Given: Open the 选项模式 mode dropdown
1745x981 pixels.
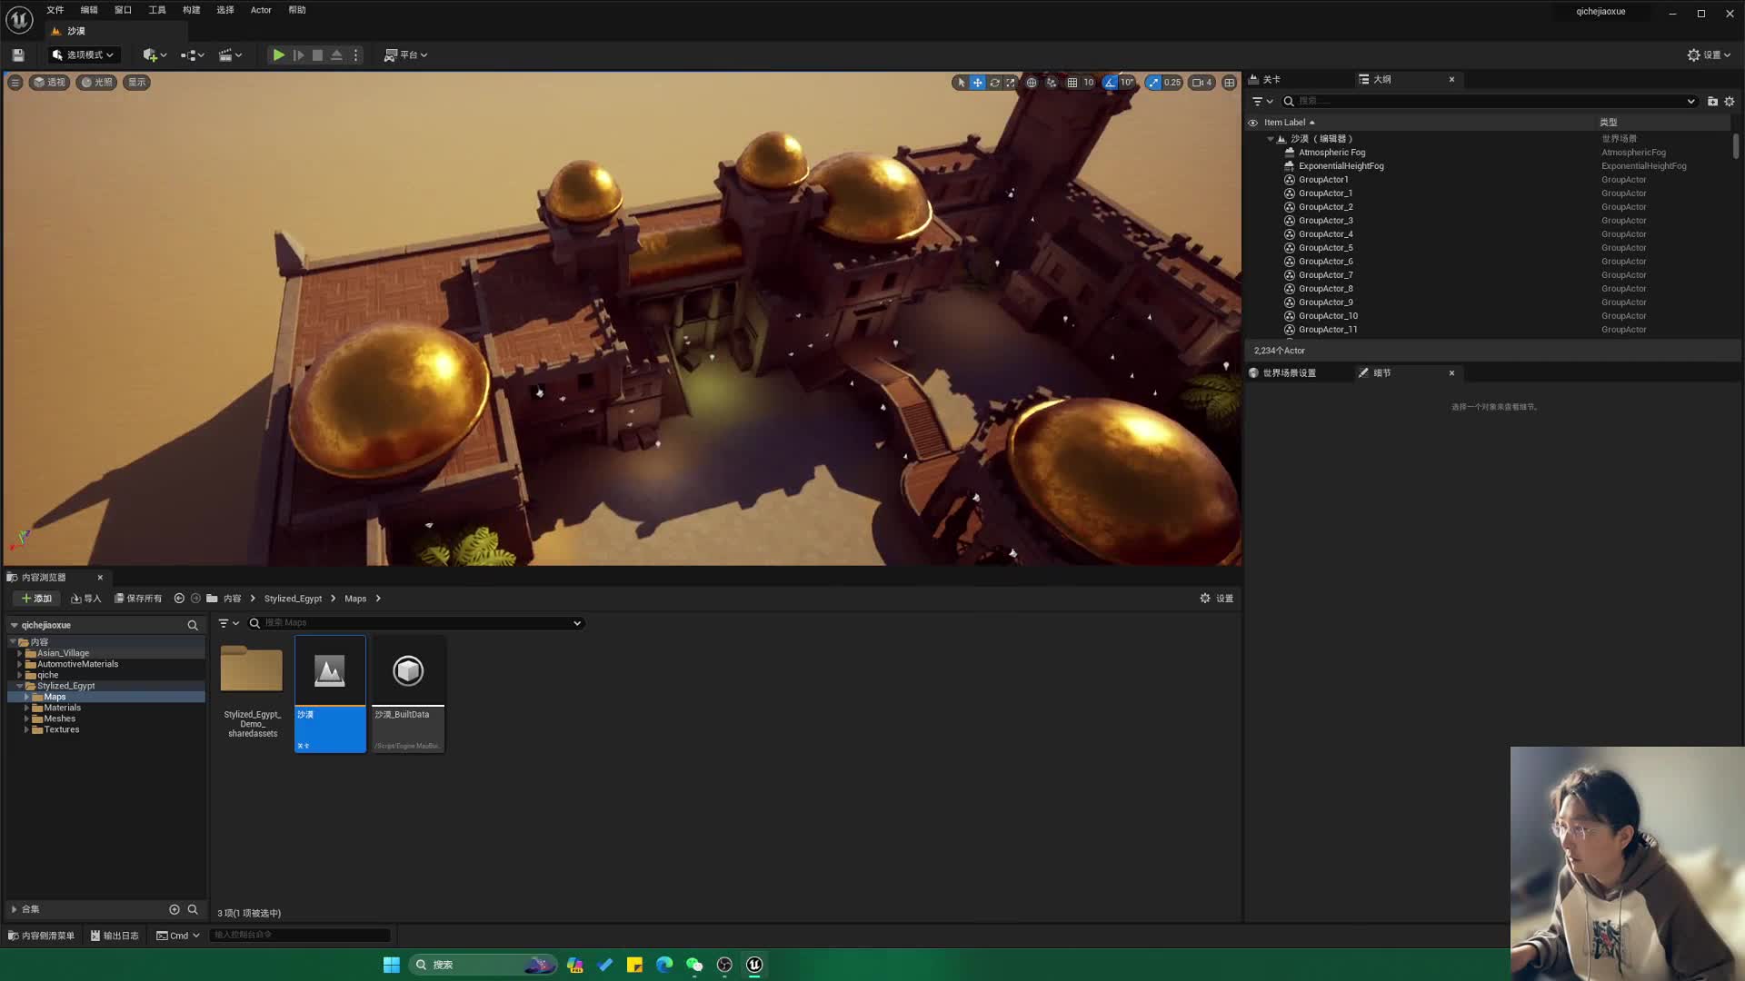Looking at the screenshot, I should click(x=83, y=55).
